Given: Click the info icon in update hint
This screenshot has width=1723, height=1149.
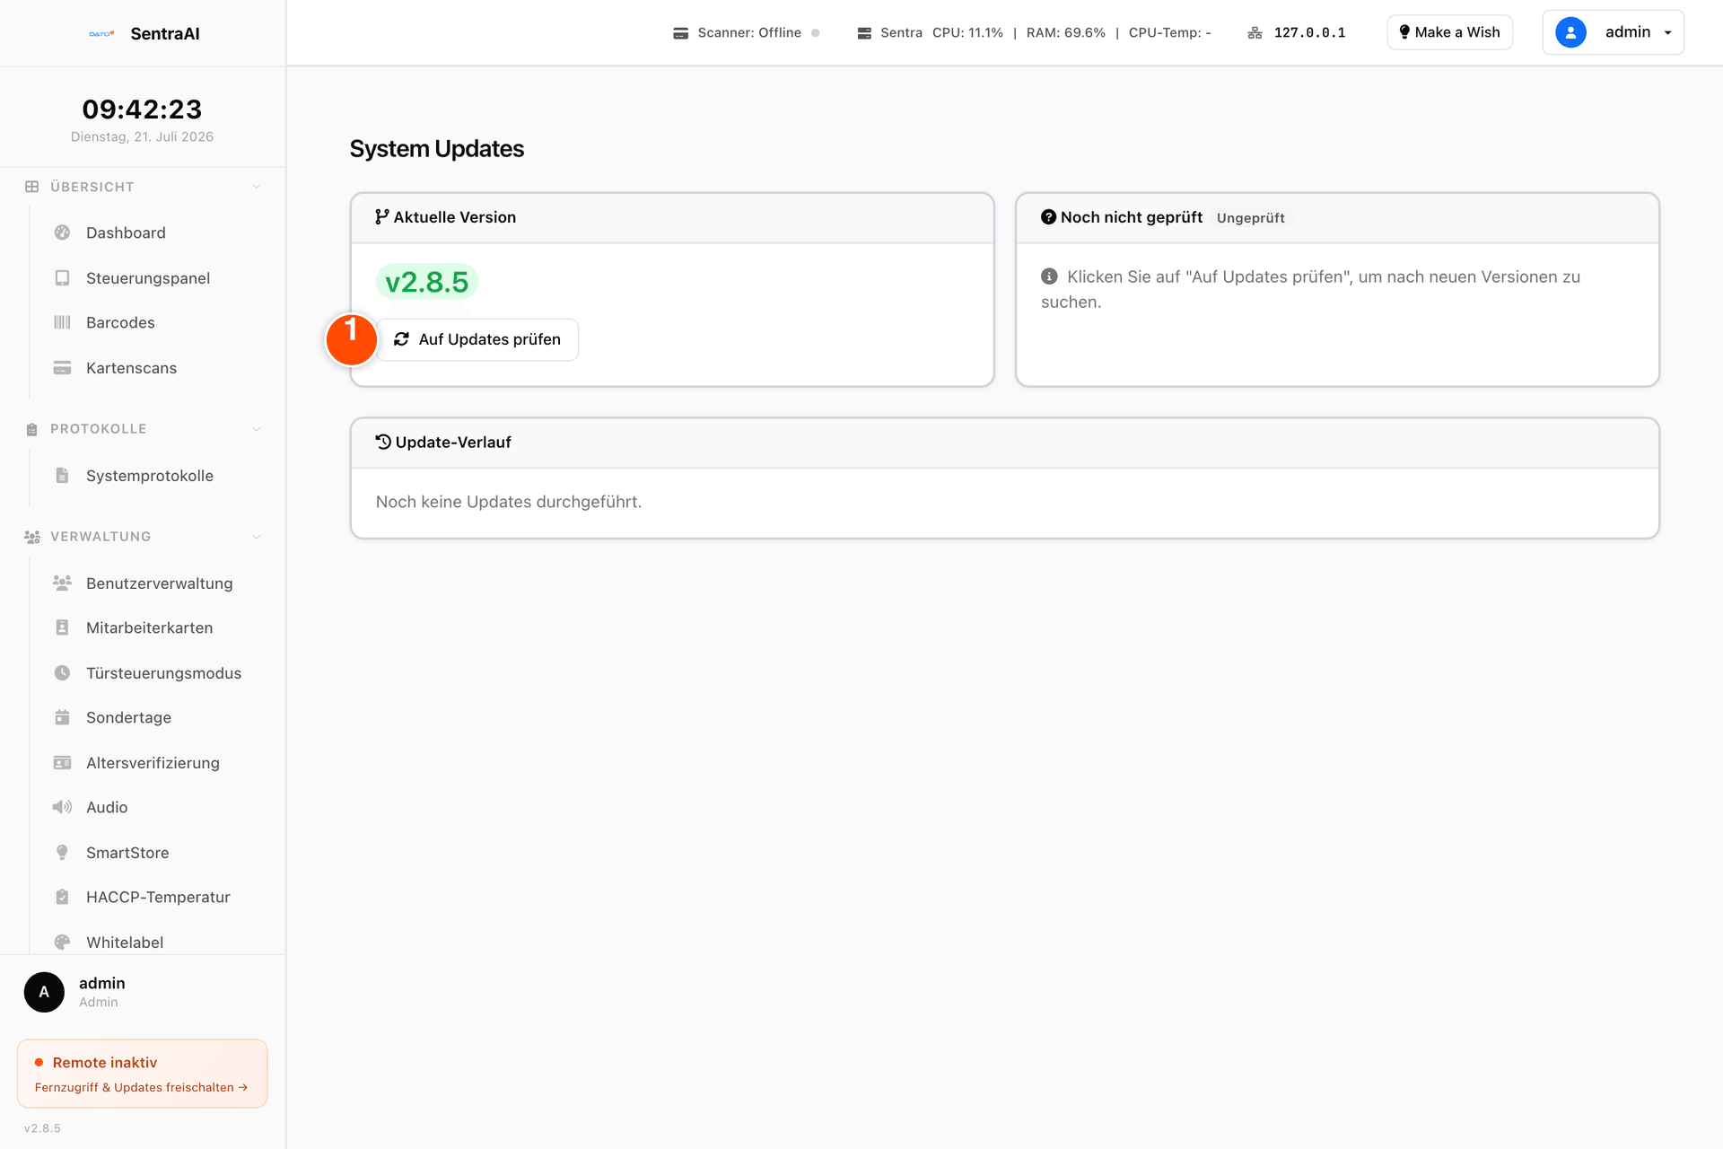Looking at the screenshot, I should point(1049,276).
